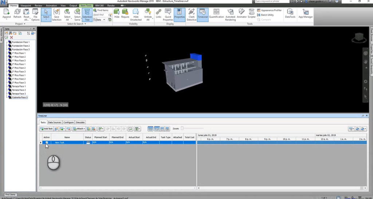Open Autodesk Rendering panel
The image size is (373, 199).
(230, 15)
